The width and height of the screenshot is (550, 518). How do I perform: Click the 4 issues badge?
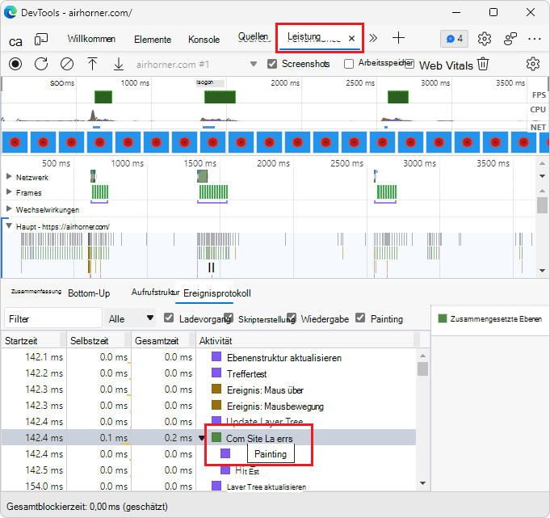pos(454,39)
